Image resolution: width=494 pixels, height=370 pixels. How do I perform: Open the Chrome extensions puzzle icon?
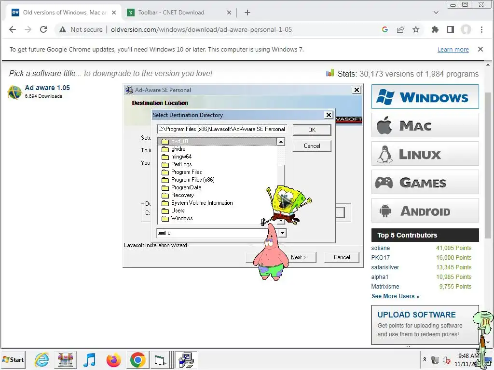click(435, 29)
